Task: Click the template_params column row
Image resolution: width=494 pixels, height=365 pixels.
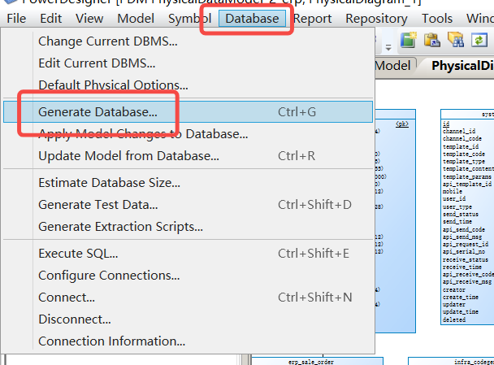Action: 466,176
